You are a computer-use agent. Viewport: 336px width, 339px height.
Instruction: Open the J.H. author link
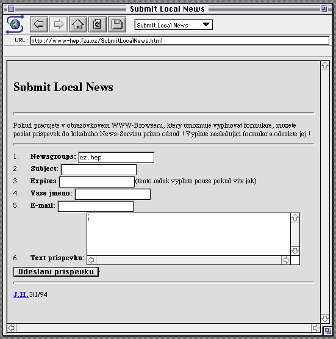point(21,294)
